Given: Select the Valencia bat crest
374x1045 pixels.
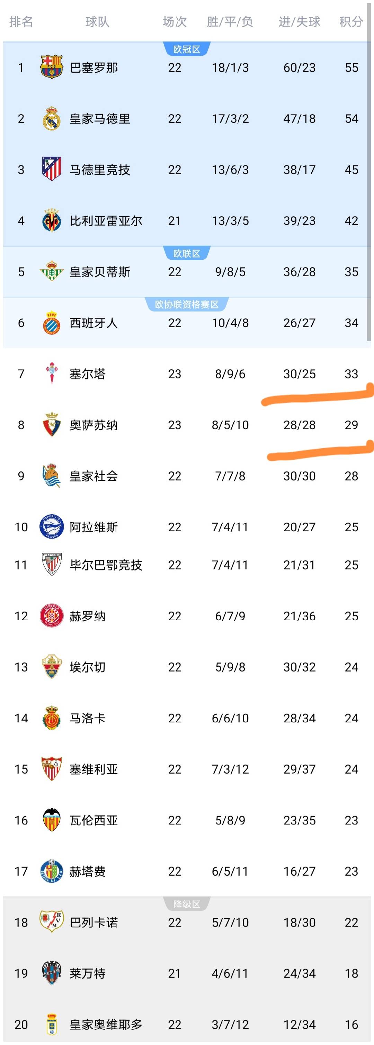Looking at the screenshot, I should click(52, 820).
